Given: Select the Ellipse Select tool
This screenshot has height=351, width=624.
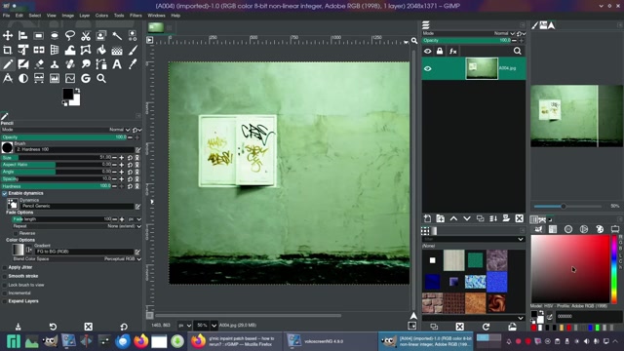Looking at the screenshot, I should (55, 35).
